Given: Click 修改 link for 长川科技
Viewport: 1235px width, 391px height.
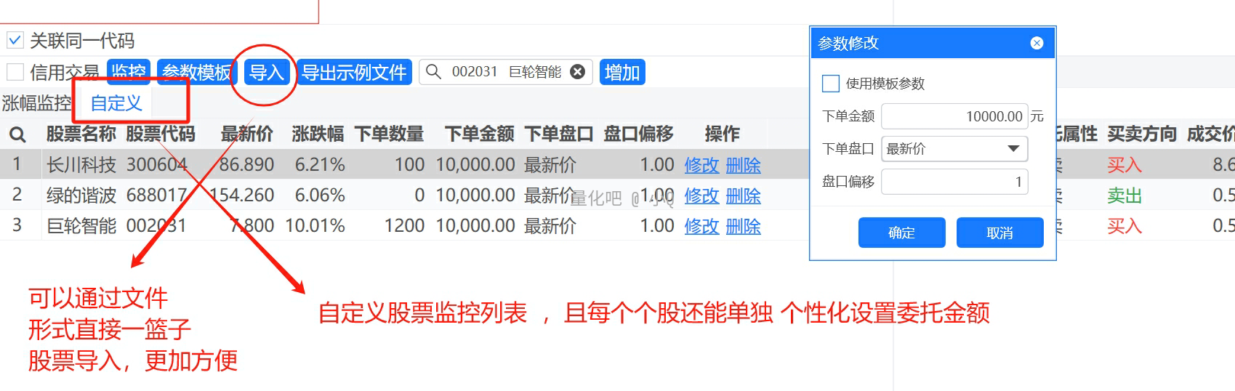Looking at the screenshot, I should coord(701,166).
